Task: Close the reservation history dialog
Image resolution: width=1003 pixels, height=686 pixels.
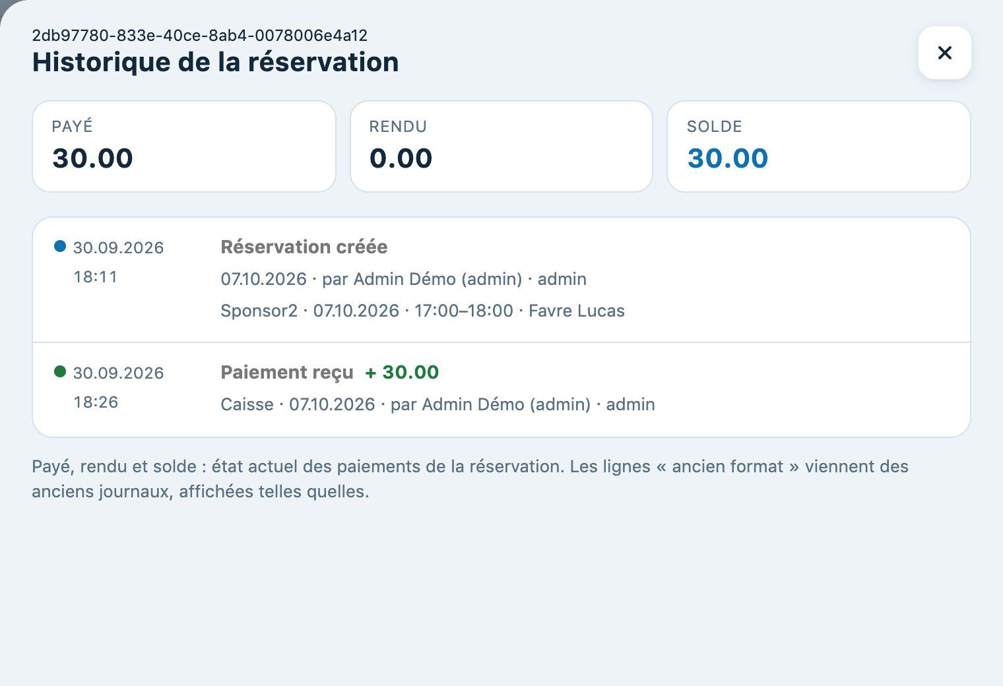Action: pyautogui.click(x=944, y=53)
